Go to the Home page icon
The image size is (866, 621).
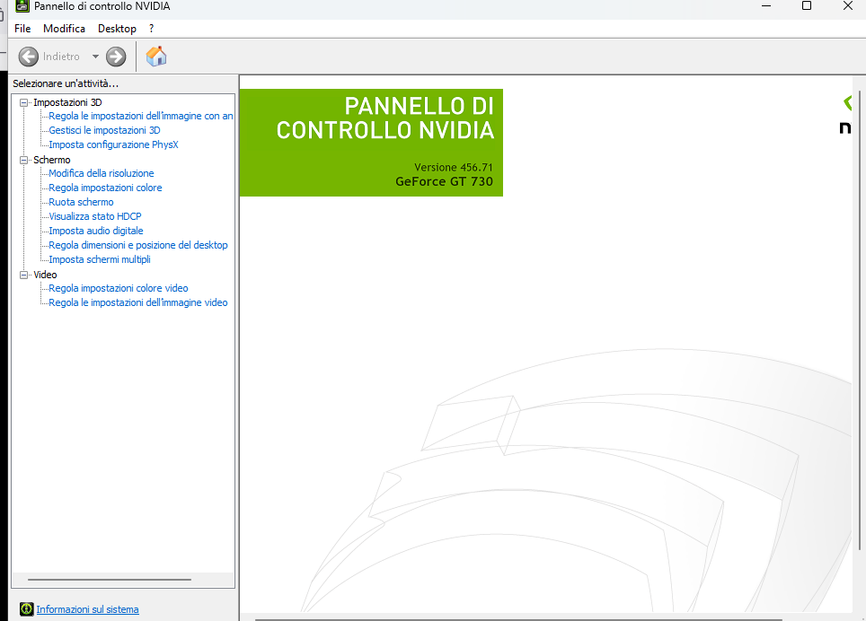tap(156, 56)
